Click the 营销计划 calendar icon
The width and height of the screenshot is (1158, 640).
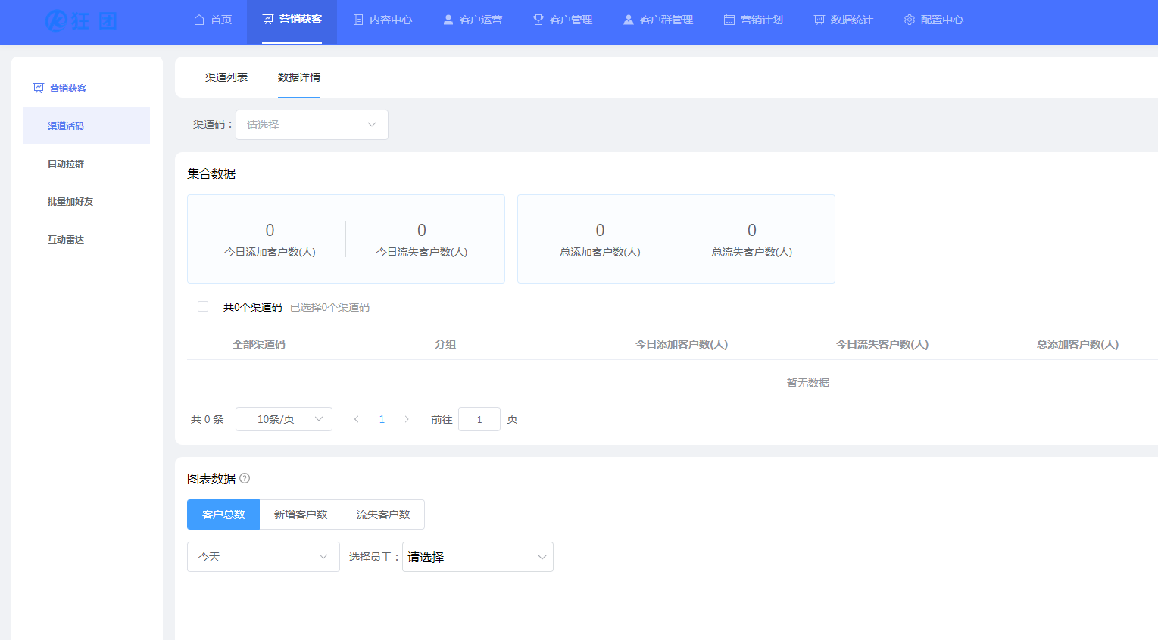(x=729, y=20)
